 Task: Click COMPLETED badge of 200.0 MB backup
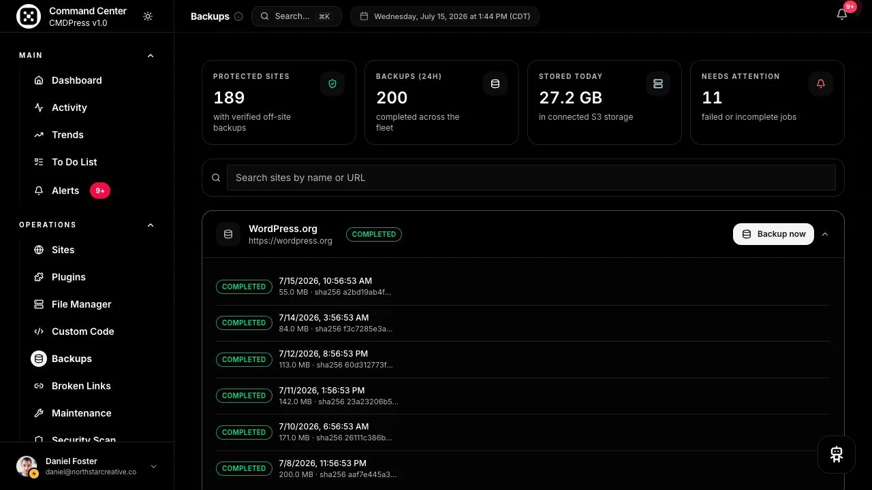(244, 468)
